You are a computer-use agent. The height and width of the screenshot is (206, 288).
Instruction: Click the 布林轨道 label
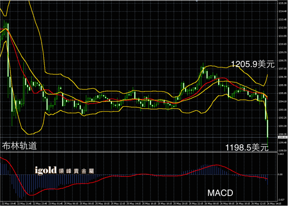pos(19,146)
